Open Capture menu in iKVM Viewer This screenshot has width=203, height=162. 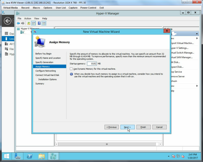[73, 8]
